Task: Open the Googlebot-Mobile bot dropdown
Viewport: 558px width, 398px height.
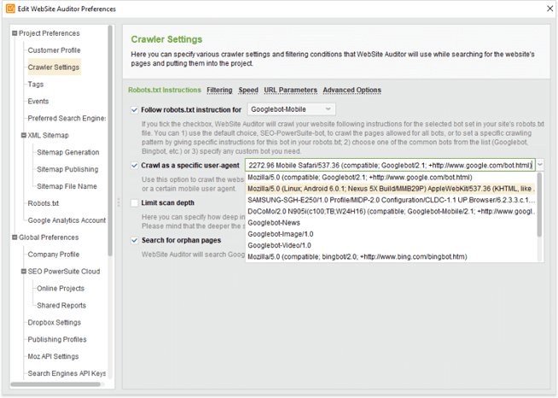Action: [292, 109]
